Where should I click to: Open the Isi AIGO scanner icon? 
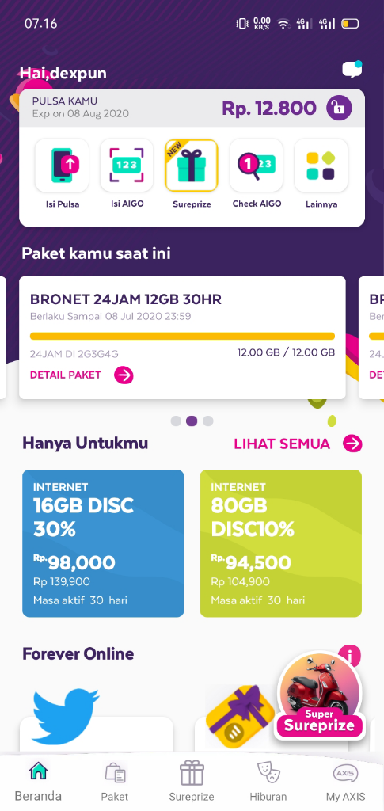click(x=127, y=165)
